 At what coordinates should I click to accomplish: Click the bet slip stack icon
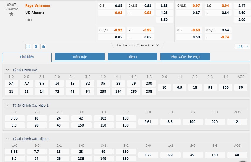tap(28, 46)
